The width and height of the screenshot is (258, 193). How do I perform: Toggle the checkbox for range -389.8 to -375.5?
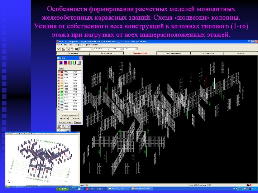tap(59, 107)
